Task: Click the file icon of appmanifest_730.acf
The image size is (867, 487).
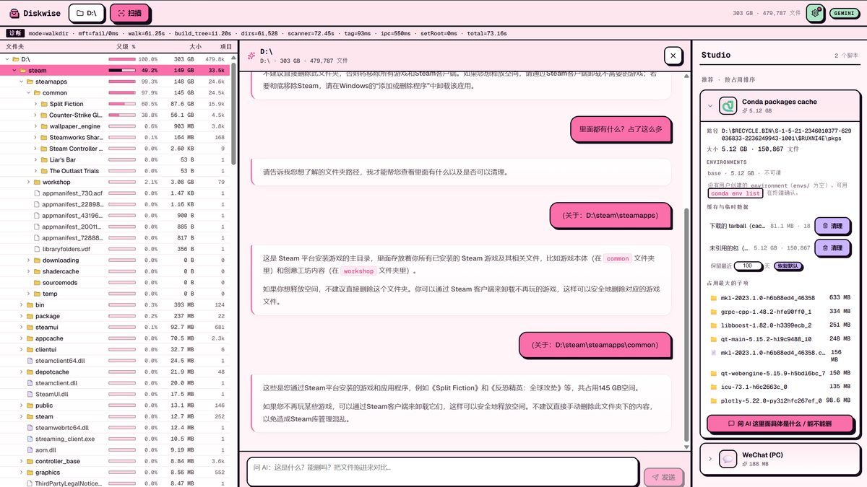Action: (38, 193)
